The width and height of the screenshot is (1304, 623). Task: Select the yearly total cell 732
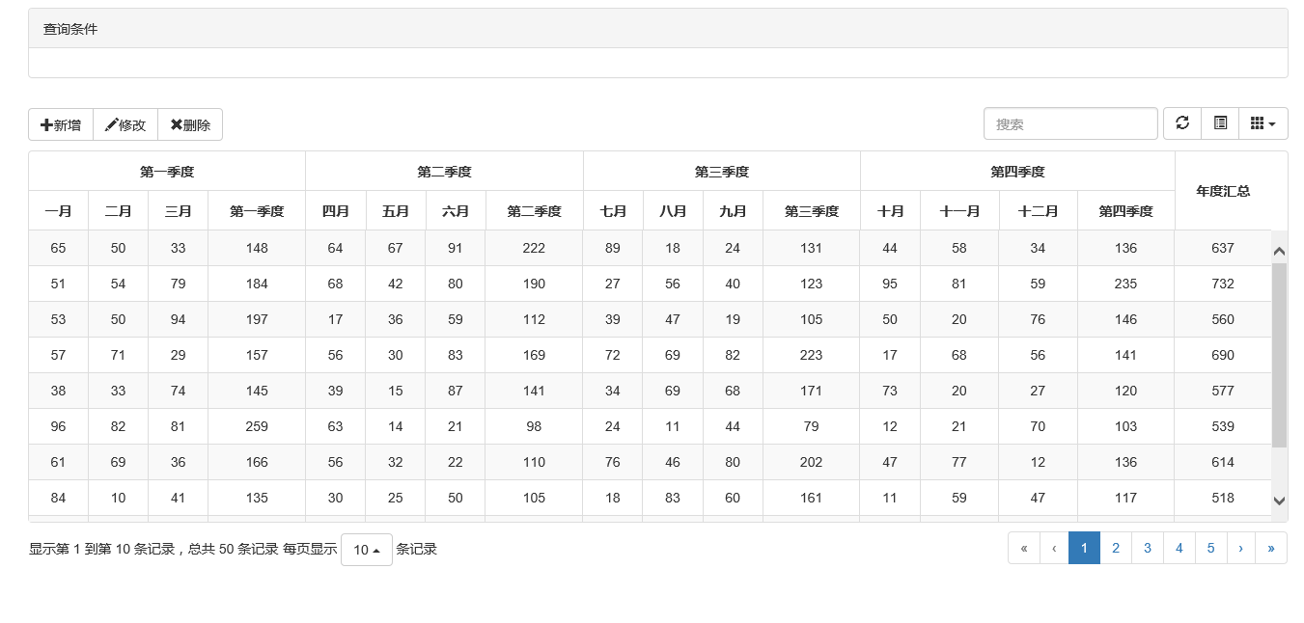(x=1223, y=284)
